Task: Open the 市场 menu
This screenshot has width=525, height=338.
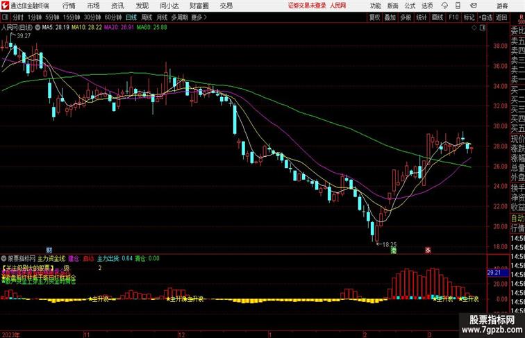Action: coord(93,6)
